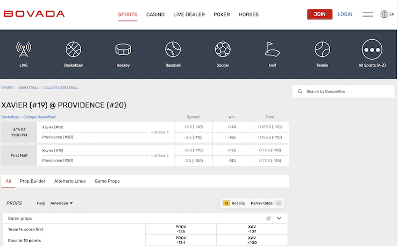Screen dimensions: 398x246
Task: Open the Tennis ball icon
Action: [x=322, y=50]
